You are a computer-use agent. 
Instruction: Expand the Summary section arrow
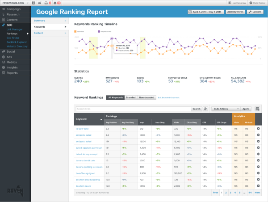65,21
